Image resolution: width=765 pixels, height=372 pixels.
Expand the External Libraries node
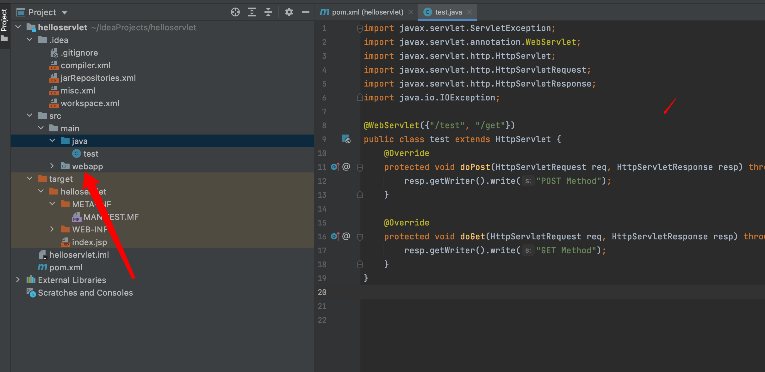coord(18,280)
